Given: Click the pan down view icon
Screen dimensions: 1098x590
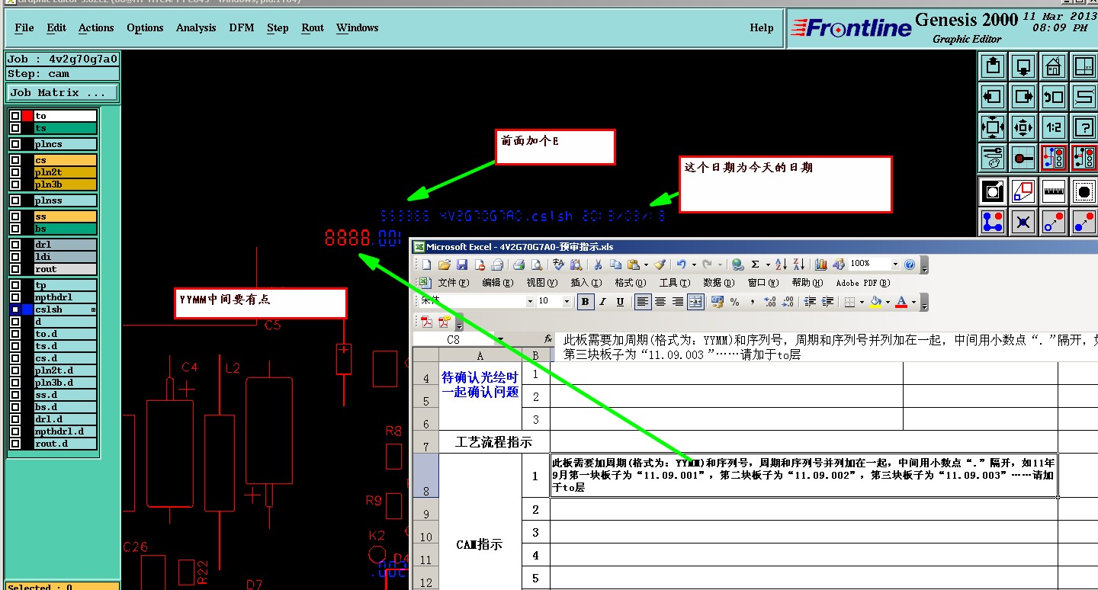Looking at the screenshot, I should point(1023,66).
